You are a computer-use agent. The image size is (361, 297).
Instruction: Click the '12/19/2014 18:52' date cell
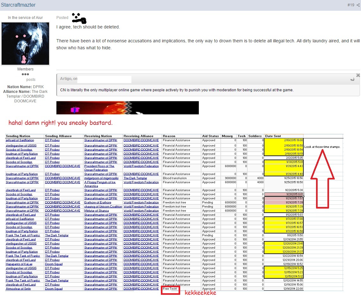(284, 264)
